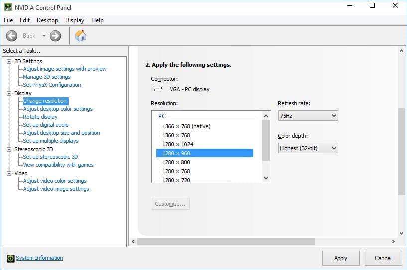Click the Apply button
This screenshot has height=270, width=407.
(x=341, y=258)
